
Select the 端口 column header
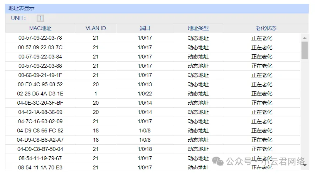point(145,28)
